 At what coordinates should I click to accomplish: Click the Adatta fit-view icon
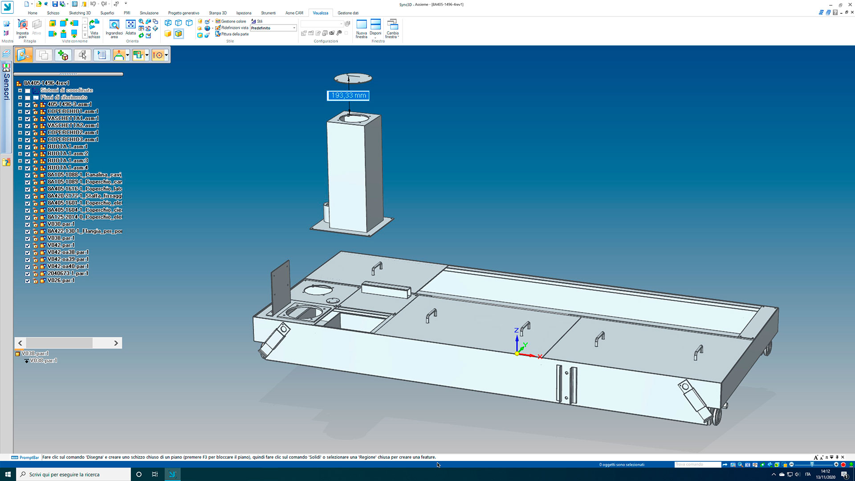(130, 28)
